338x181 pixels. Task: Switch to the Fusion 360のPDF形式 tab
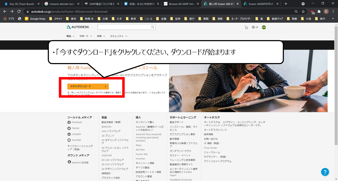tap(261, 4)
